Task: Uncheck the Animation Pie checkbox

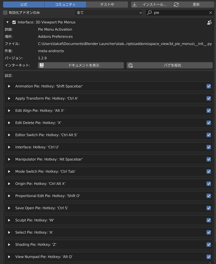Action: 209,86
